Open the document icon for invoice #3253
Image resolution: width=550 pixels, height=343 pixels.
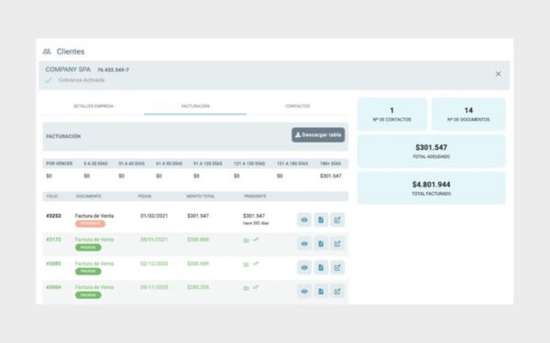click(321, 220)
